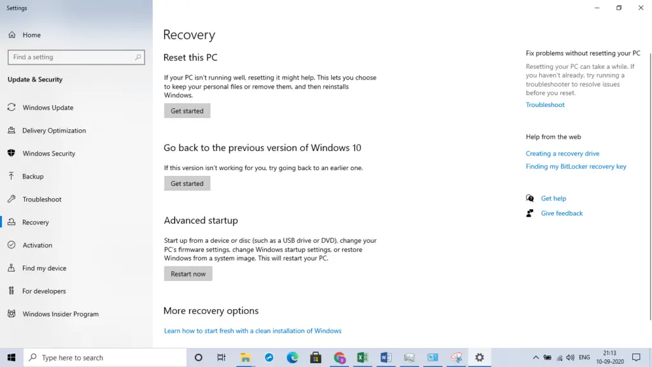Select Windows Security in sidebar
Image resolution: width=652 pixels, height=367 pixels.
pyautogui.click(x=48, y=153)
